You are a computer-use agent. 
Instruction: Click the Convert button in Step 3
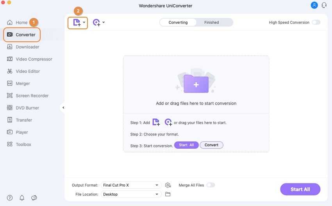[211, 145]
